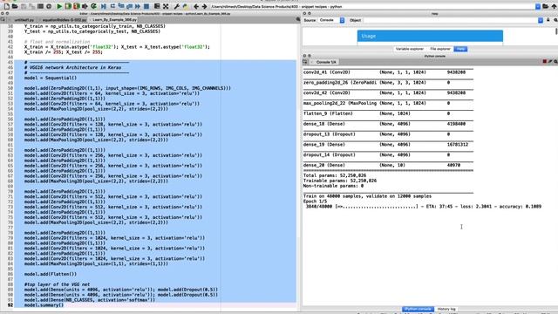This screenshot has height=314, width=558.
Task: Click the 'Train on 48000 samples' console line
Action: (x=367, y=196)
